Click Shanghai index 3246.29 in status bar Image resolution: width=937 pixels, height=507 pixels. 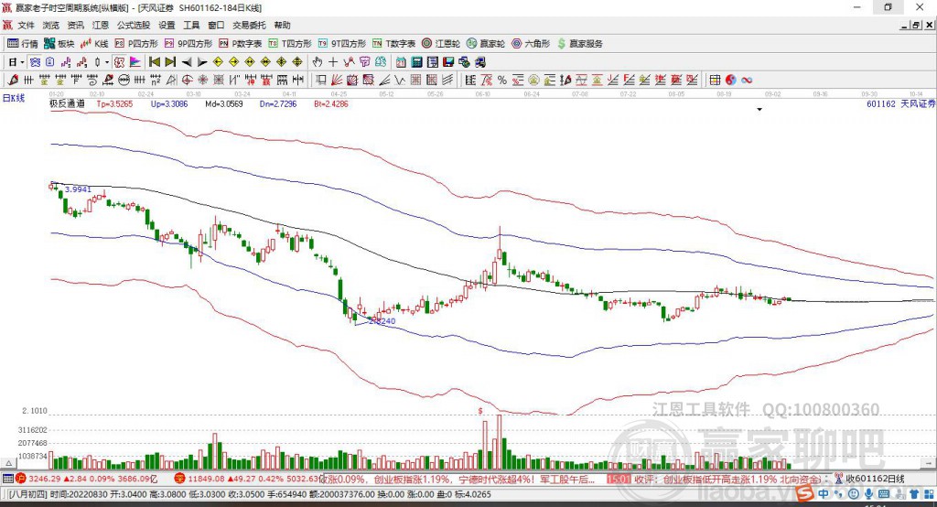(x=44, y=479)
